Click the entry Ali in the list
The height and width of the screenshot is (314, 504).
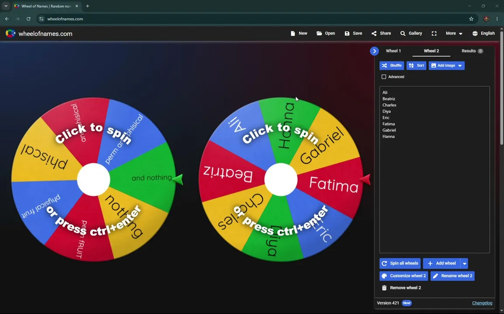click(385, 92)
